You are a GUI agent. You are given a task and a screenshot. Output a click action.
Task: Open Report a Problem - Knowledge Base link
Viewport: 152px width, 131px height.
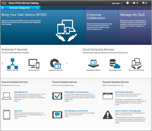pyautogui.click(x=128, y=111)
